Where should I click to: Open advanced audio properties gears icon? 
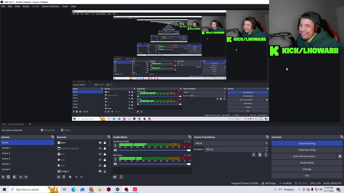(115, 177)
